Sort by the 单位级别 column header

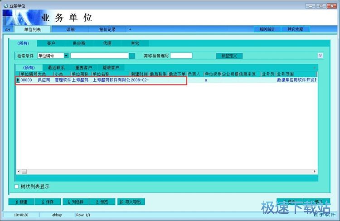click(213, 74)
